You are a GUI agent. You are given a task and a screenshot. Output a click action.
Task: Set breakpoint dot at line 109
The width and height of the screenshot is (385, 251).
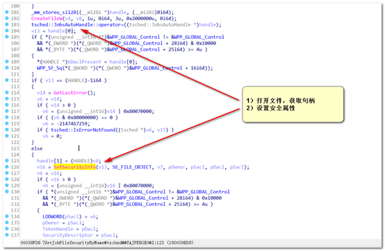click(7, 62)
